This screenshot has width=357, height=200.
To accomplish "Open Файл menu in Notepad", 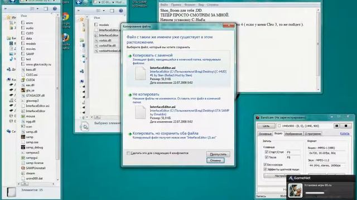I will [164, 4].
